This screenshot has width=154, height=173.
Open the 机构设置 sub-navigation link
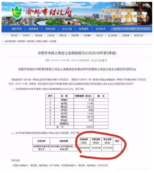(38, 36)
